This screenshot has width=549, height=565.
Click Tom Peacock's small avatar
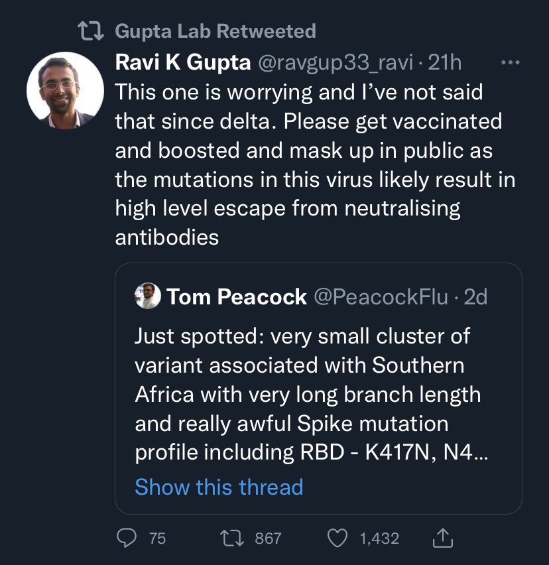click(147, 296)
